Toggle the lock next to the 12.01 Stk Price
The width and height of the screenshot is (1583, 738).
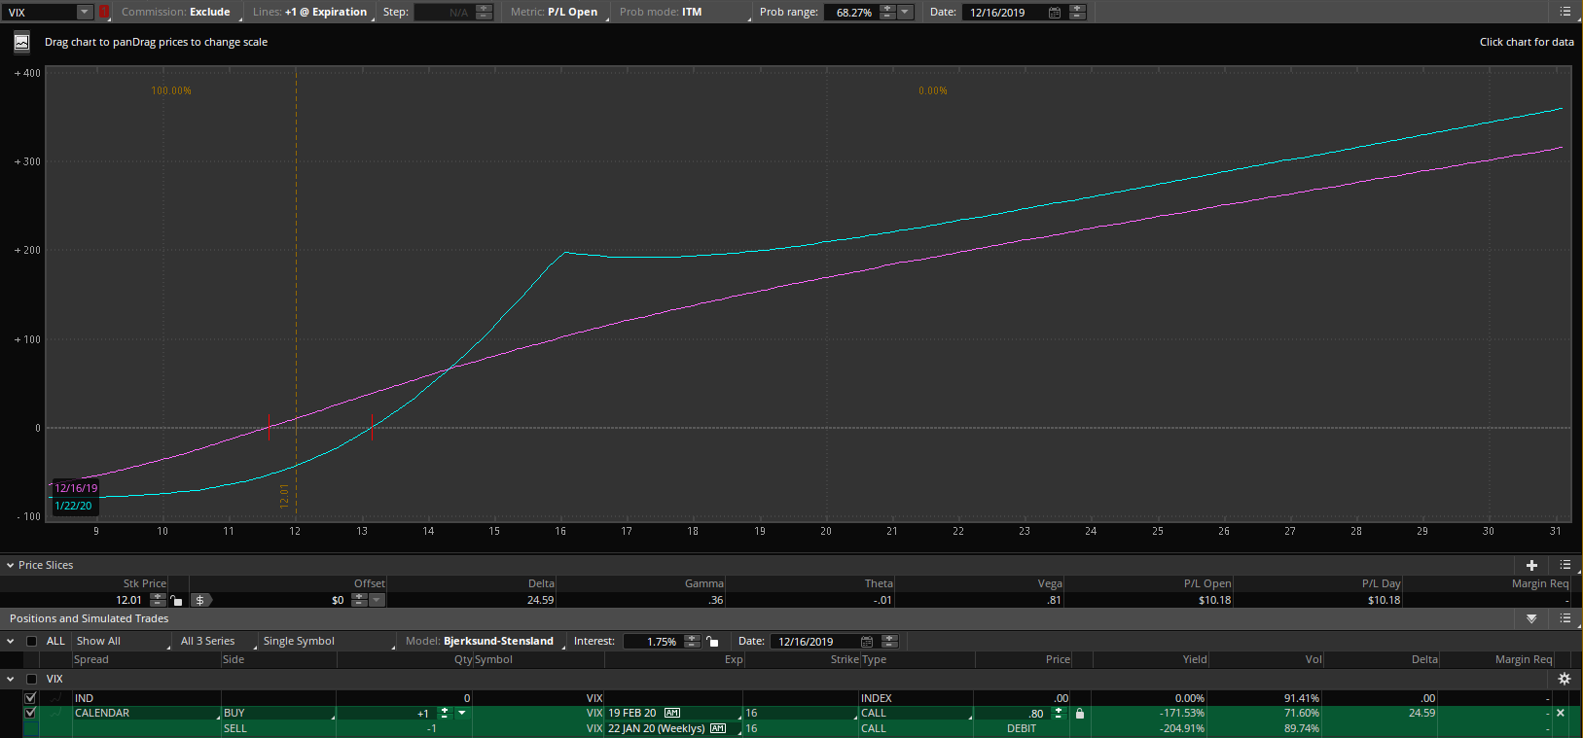(176, 600)
